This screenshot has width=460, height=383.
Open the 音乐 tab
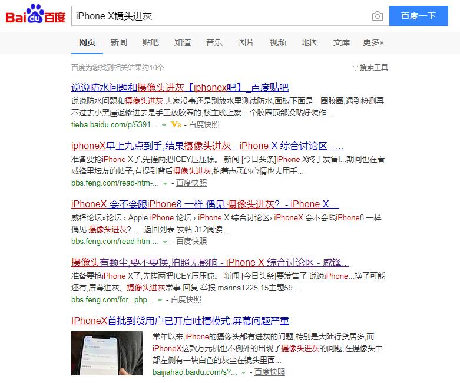pos(214,42)
